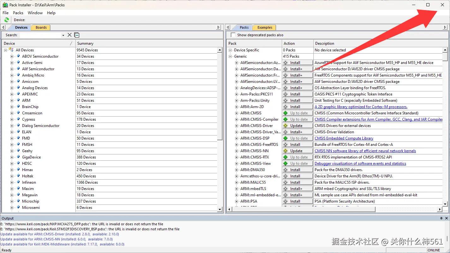This screenshot has width=450, height=253.
Task: Click the yellow update icon for ARM::CMSIS-Driver
Action: 286,126
